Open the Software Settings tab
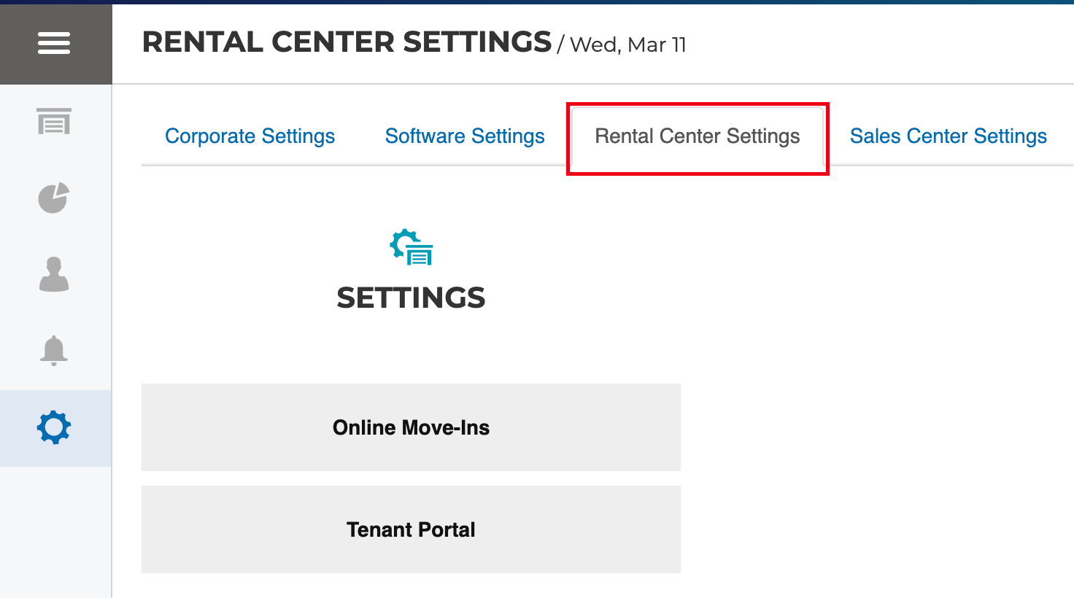Image resolution: width=1074 pixels, height=598 pixels. pos(465,136)
